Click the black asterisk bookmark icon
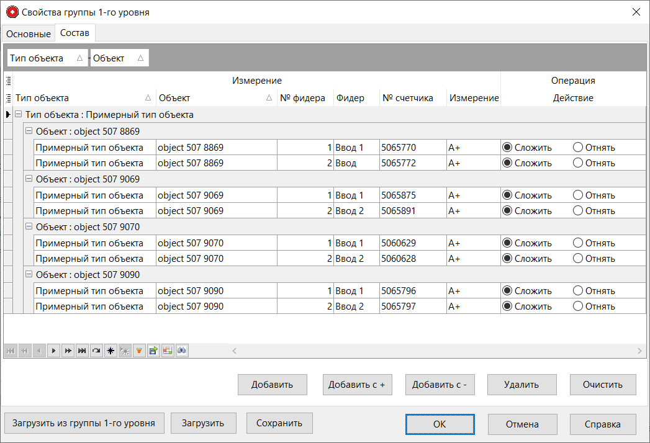 pyautogui.click(x=111, y=351)
